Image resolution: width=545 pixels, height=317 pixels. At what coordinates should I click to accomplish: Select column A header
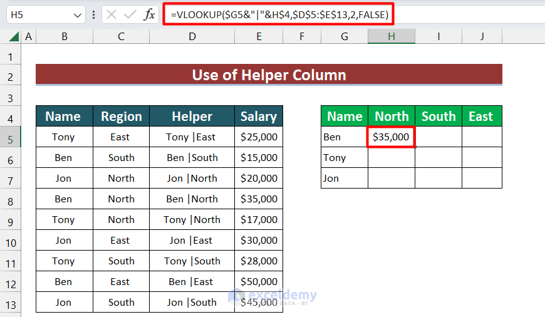[28, 36]
